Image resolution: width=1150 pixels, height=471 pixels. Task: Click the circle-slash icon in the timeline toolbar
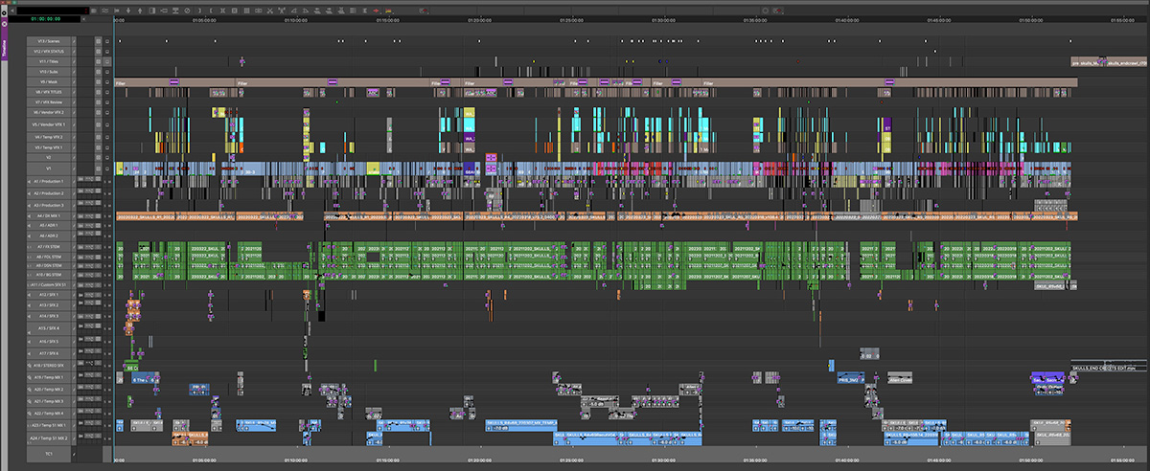click(x=187, y=10)
